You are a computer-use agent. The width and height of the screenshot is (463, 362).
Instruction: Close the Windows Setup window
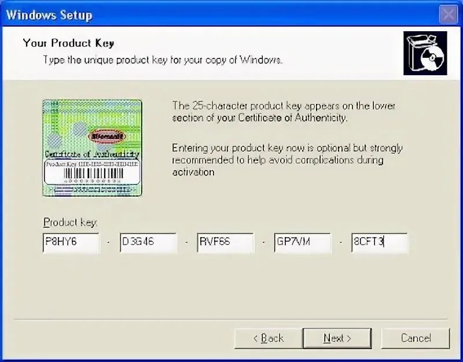(449, 14)
